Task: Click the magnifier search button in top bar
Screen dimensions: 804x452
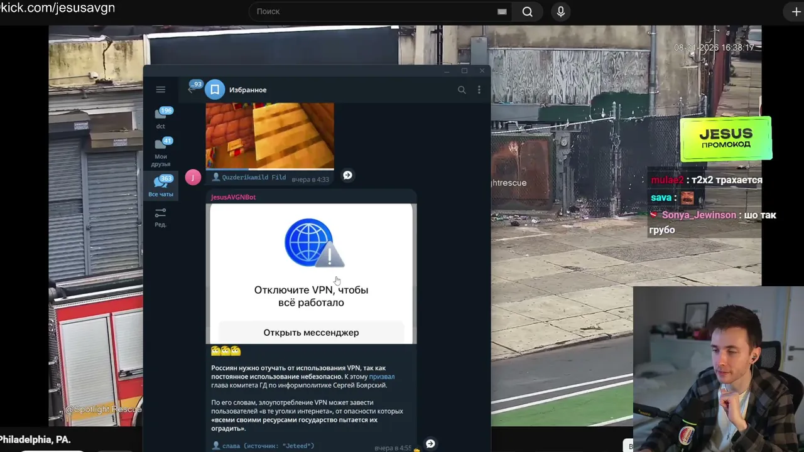Action: pos(528,11)
